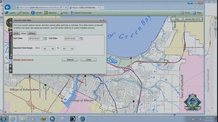
Task: Open File Explorer from taskbar
Action: click(23, 119)
